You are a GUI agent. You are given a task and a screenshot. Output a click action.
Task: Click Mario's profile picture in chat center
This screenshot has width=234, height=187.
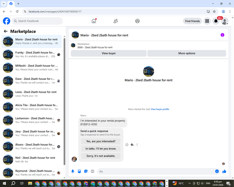tap(148, 72)
